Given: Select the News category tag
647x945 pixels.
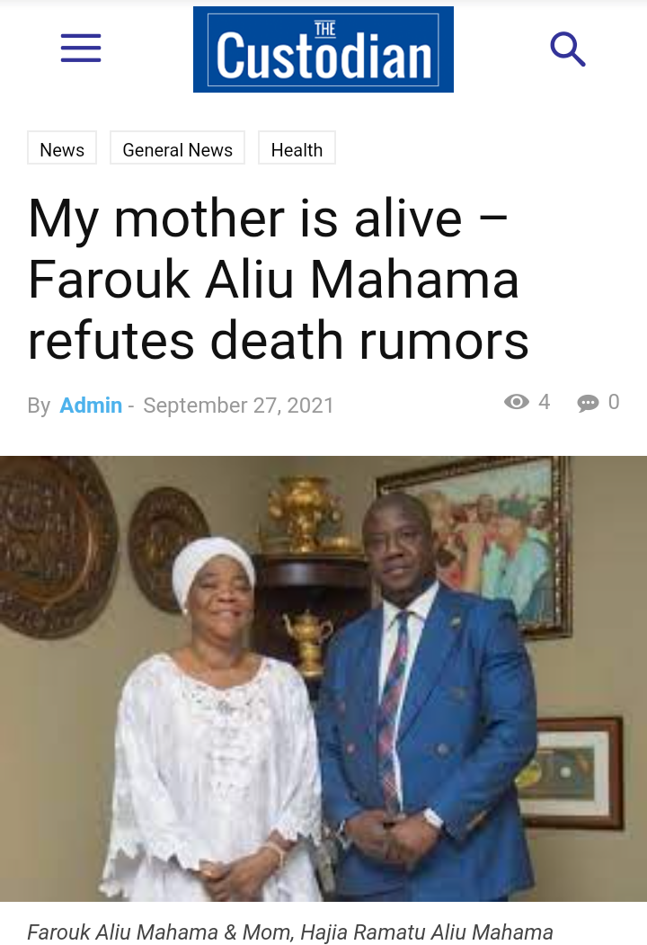Looking at the screenshot, I should pos(62,149).
